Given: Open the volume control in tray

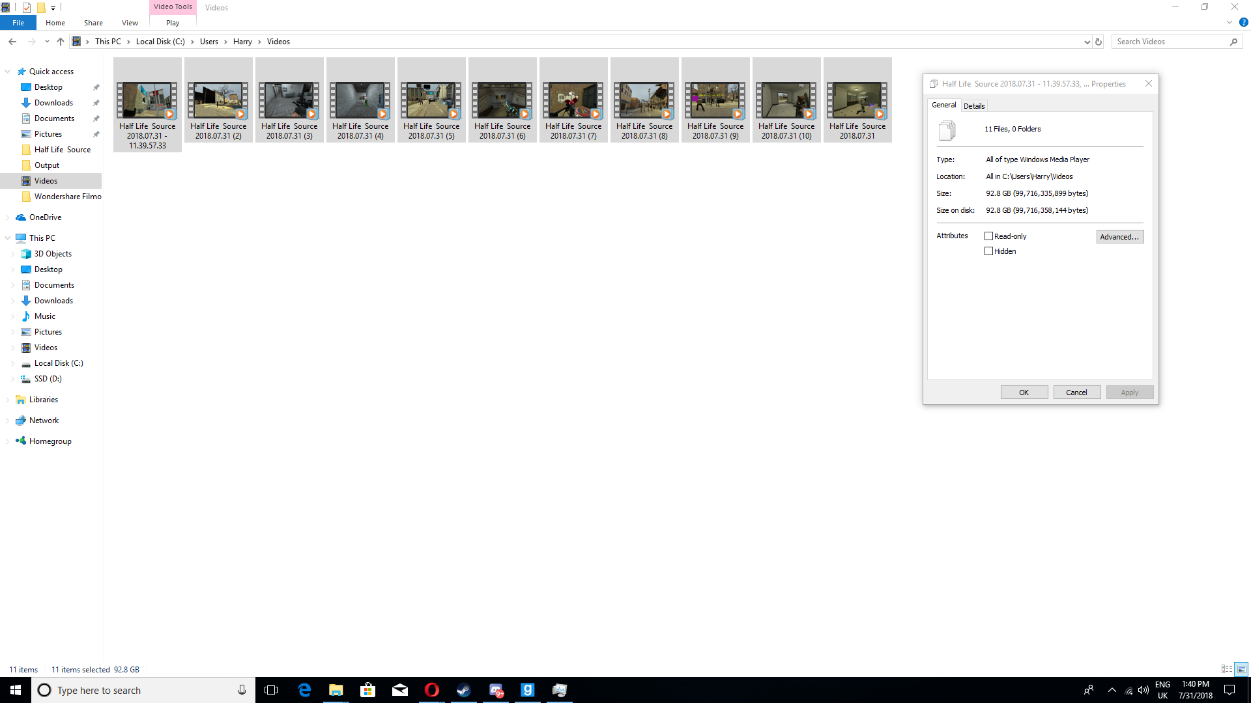Looking at the screenshot, I should pyautogui.click(x=1143, y=691).
